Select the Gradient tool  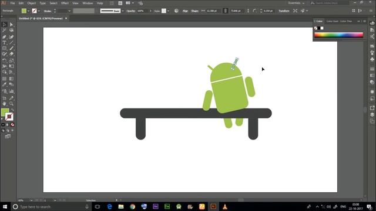(x=12, y=79)
